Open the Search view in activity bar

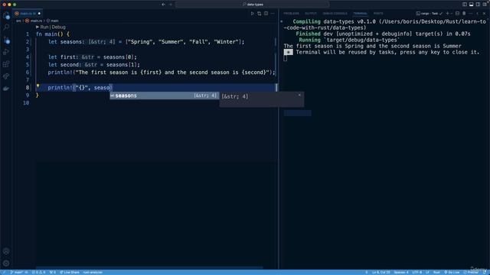pos(6,27)
